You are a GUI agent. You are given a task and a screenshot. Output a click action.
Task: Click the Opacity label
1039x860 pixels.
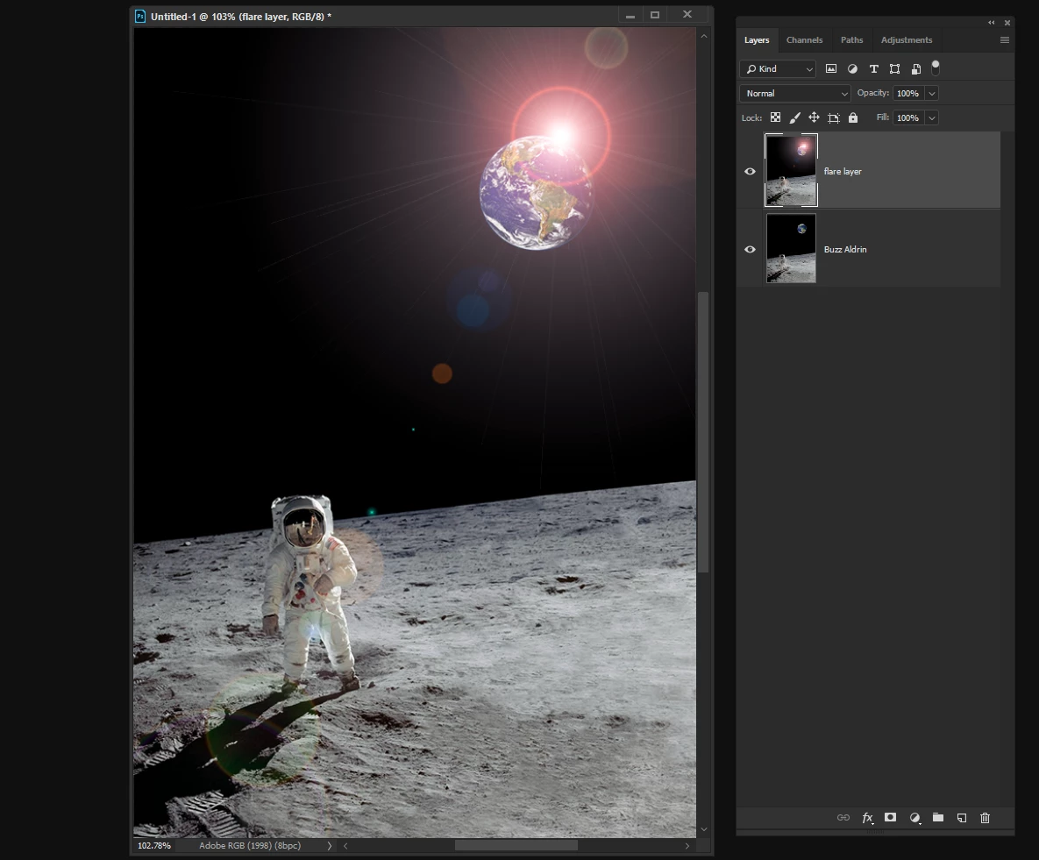tap(872, 93)
